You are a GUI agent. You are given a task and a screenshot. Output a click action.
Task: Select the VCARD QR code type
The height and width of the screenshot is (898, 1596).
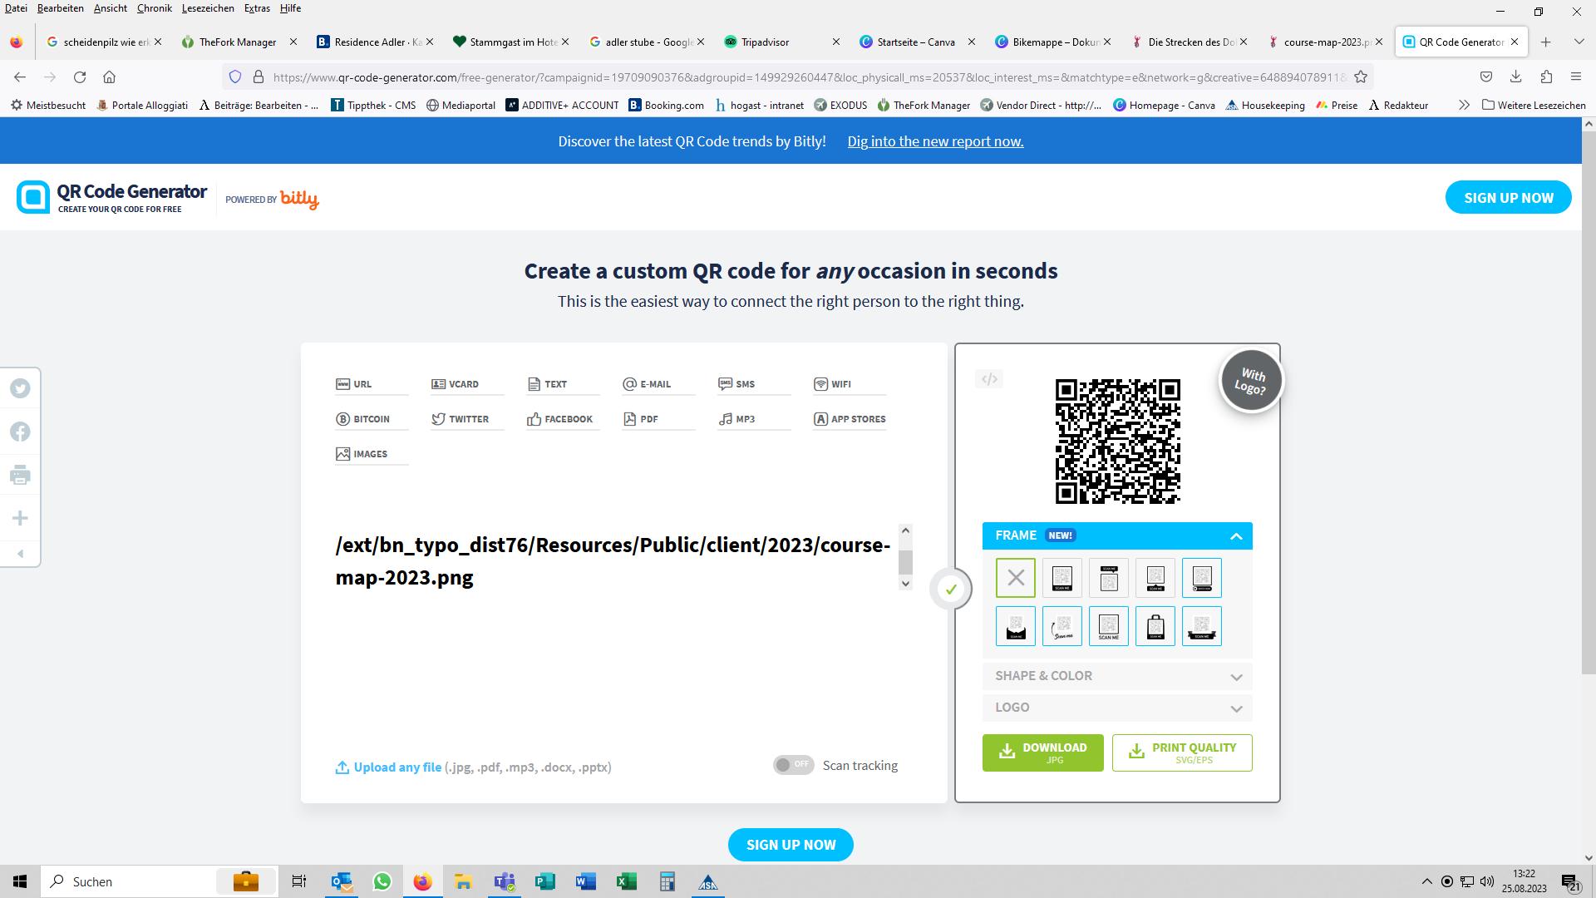456,384
